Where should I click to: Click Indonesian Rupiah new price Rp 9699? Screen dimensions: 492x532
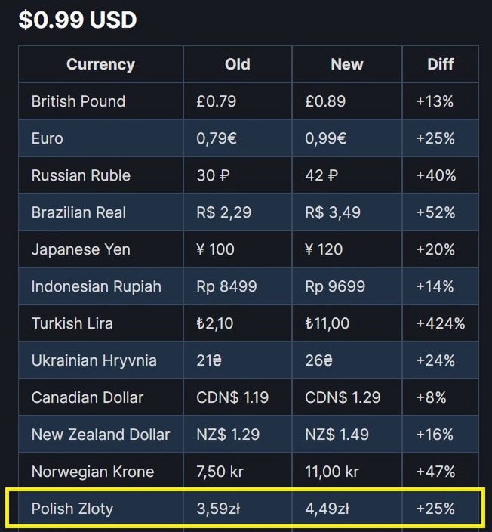coord(335,286)
